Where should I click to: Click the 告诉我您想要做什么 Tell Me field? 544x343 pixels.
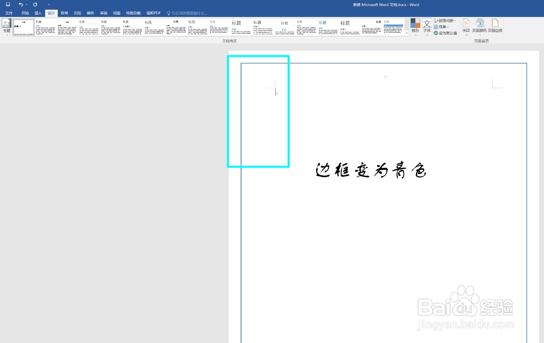[187, 13]
